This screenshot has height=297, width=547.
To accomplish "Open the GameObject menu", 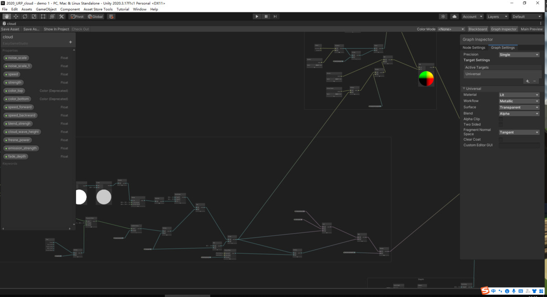I will (46, 9).
